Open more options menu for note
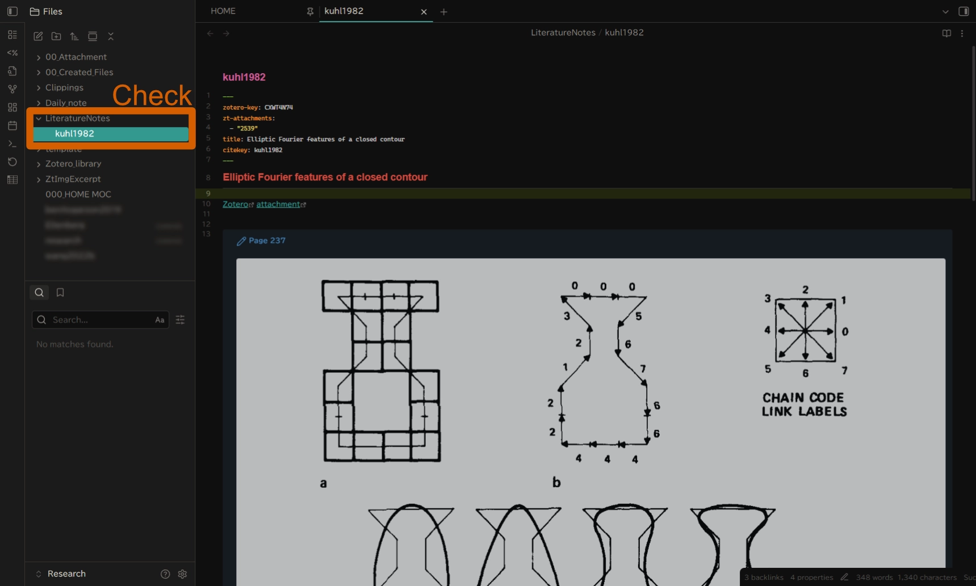The width and height of the screenshot is (976, 586). [962, 33]
